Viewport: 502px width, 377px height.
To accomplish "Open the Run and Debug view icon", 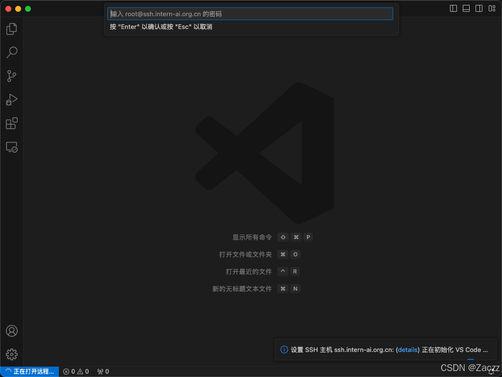I will [12, 100].
